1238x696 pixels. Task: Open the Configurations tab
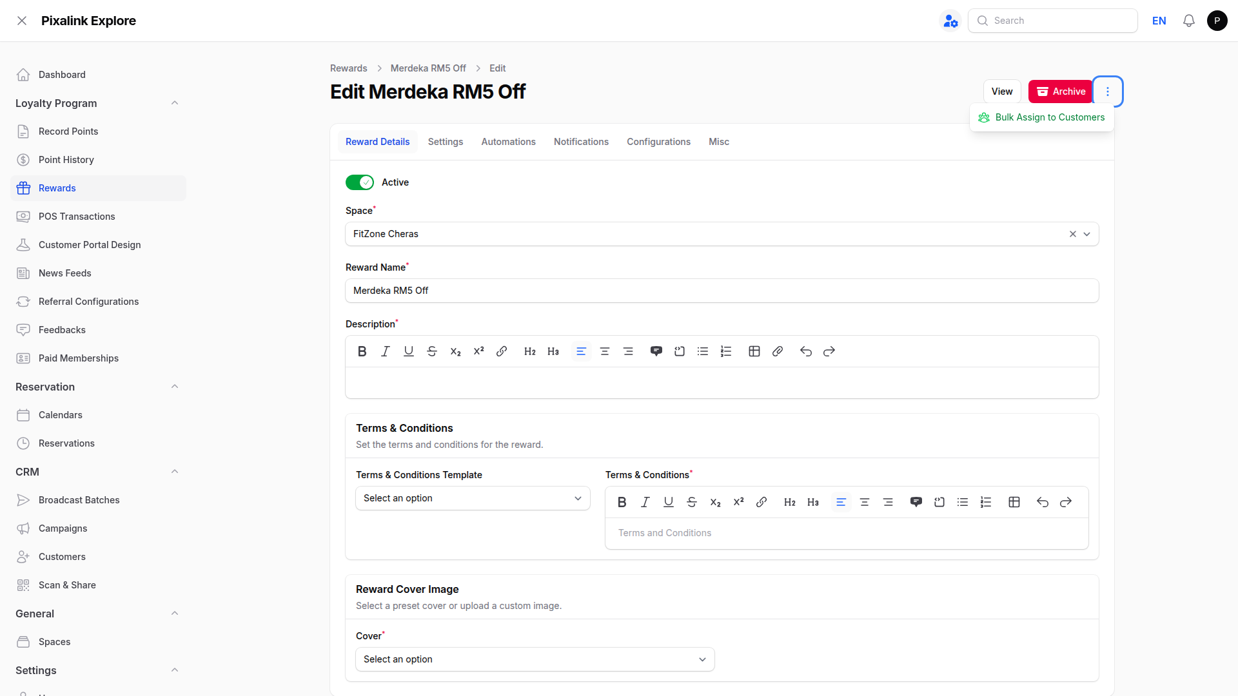click(658, 142)
